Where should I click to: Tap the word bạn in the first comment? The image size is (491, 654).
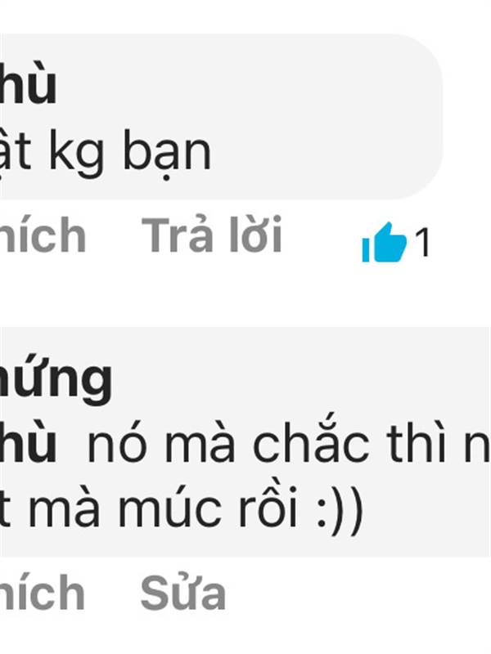[x=167, y=154]
